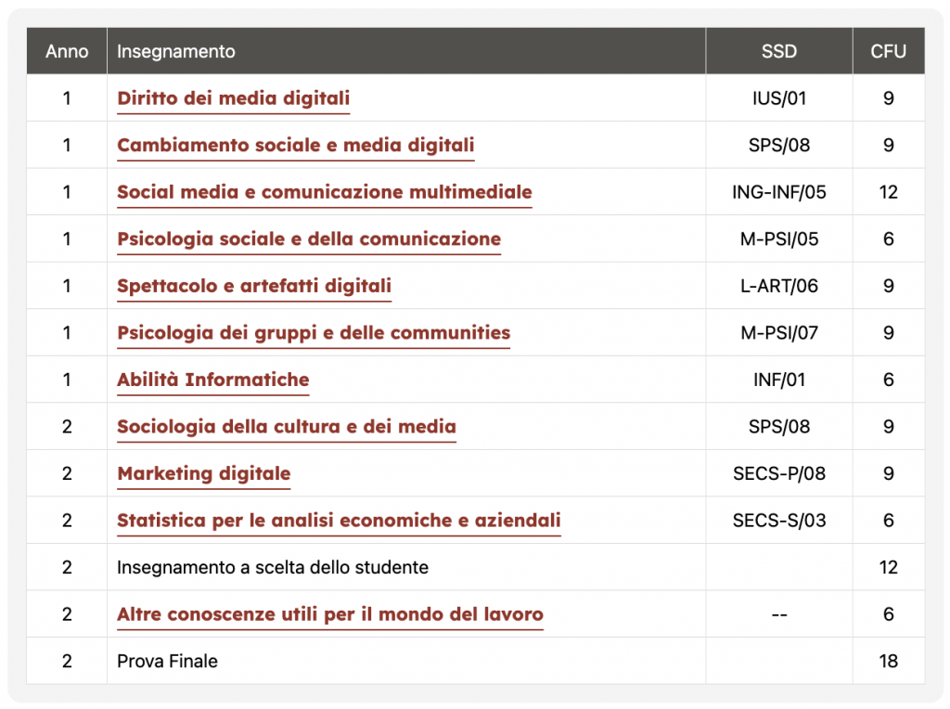Viewport: 950px width, 709px height.
Task: Open Altre conoscenze utili per il mondo del lavoro
Action: pos(330,613)
